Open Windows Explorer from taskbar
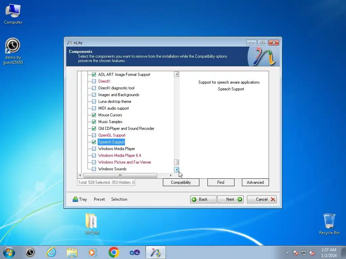Screen dimensions: 346x259 (72, 252)
